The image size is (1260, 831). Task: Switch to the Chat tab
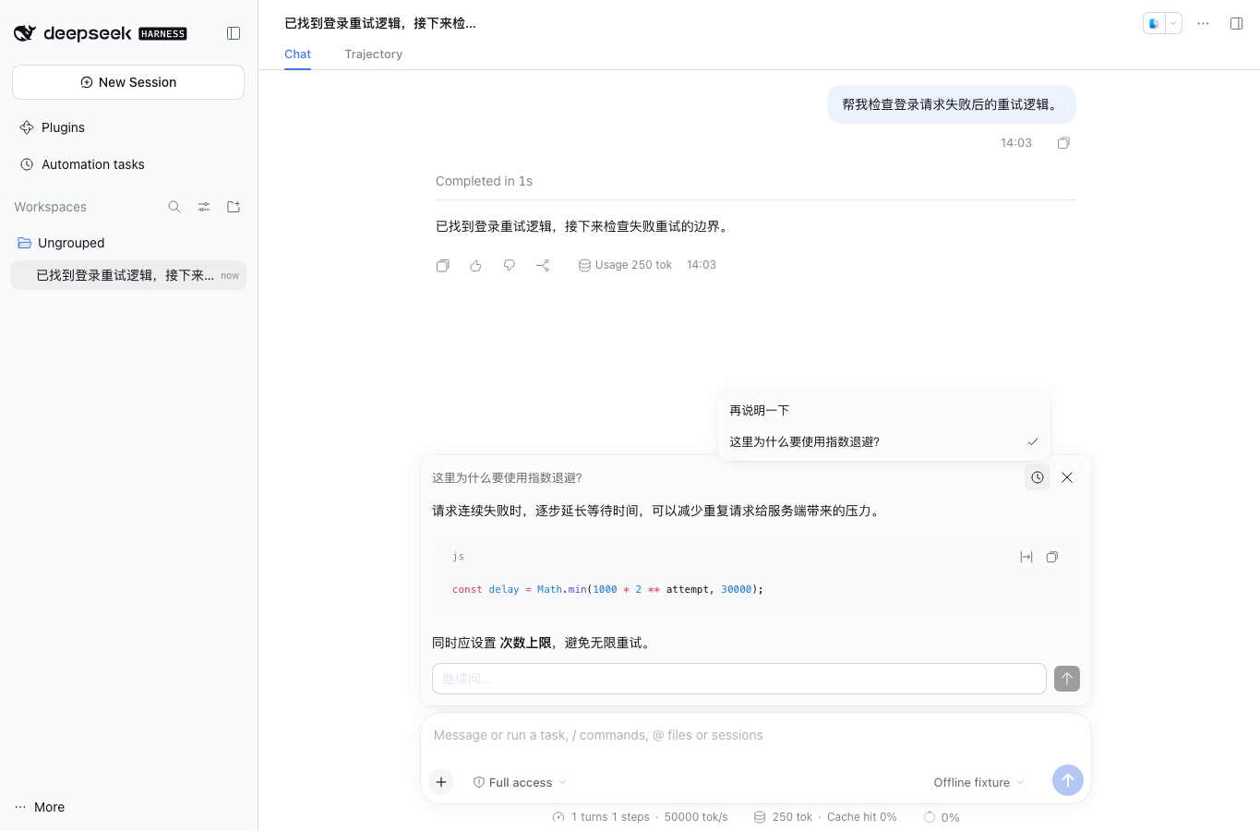297,54
